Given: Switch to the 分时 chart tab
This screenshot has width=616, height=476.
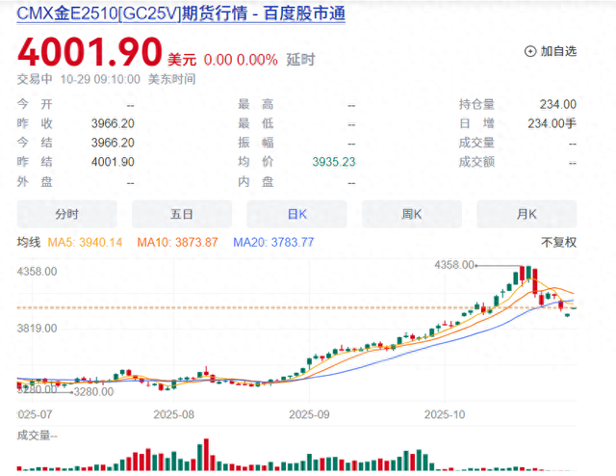Looking at the screenshot, I should click(x=66, y=214).
